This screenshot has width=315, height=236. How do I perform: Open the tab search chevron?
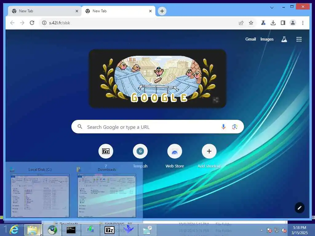[x=272, y=8]
